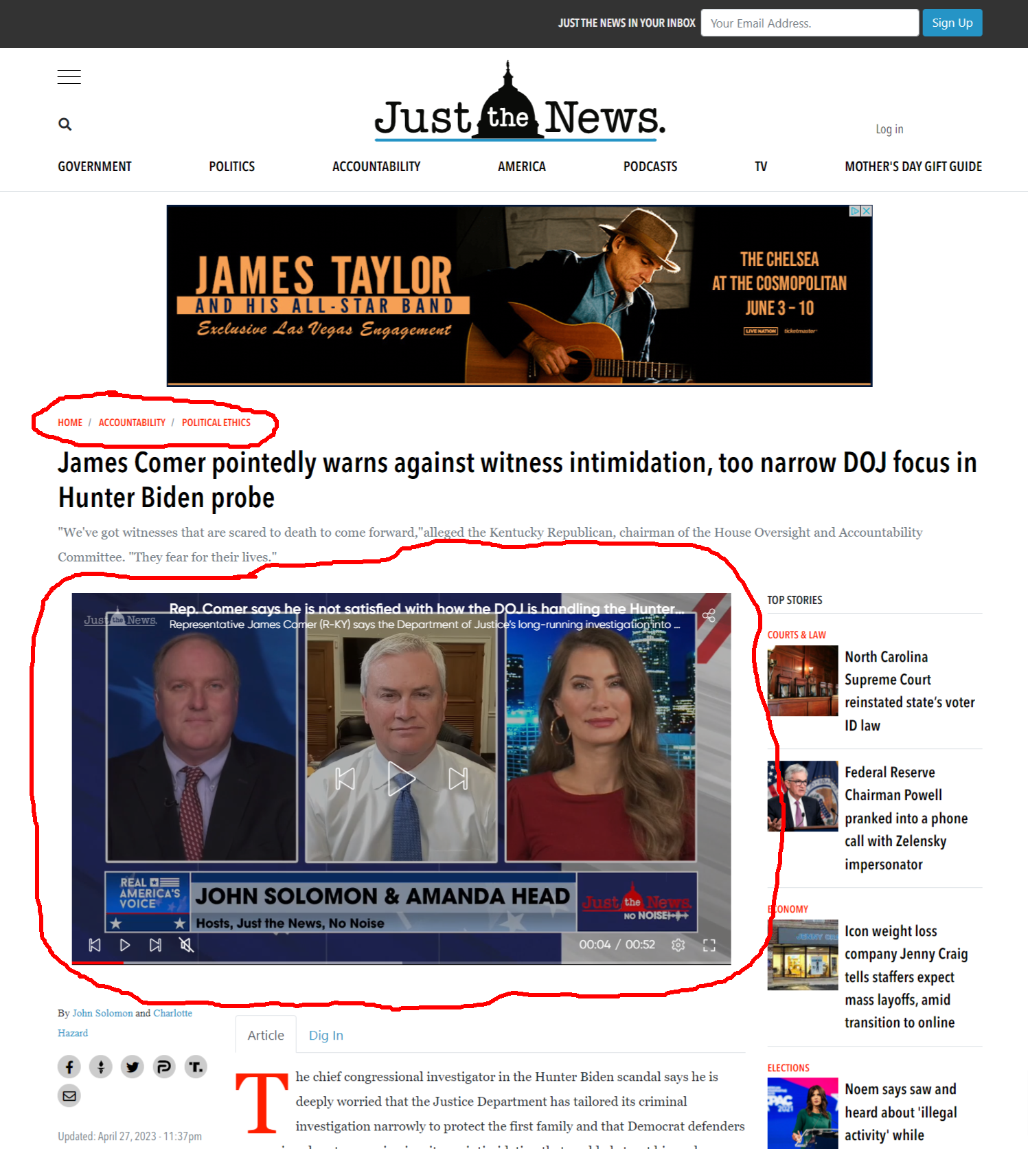1028x1149 pixels.
Task: Click the 'Updated: April 27, 2023' timestamp
Action: tap(130, 1136)
